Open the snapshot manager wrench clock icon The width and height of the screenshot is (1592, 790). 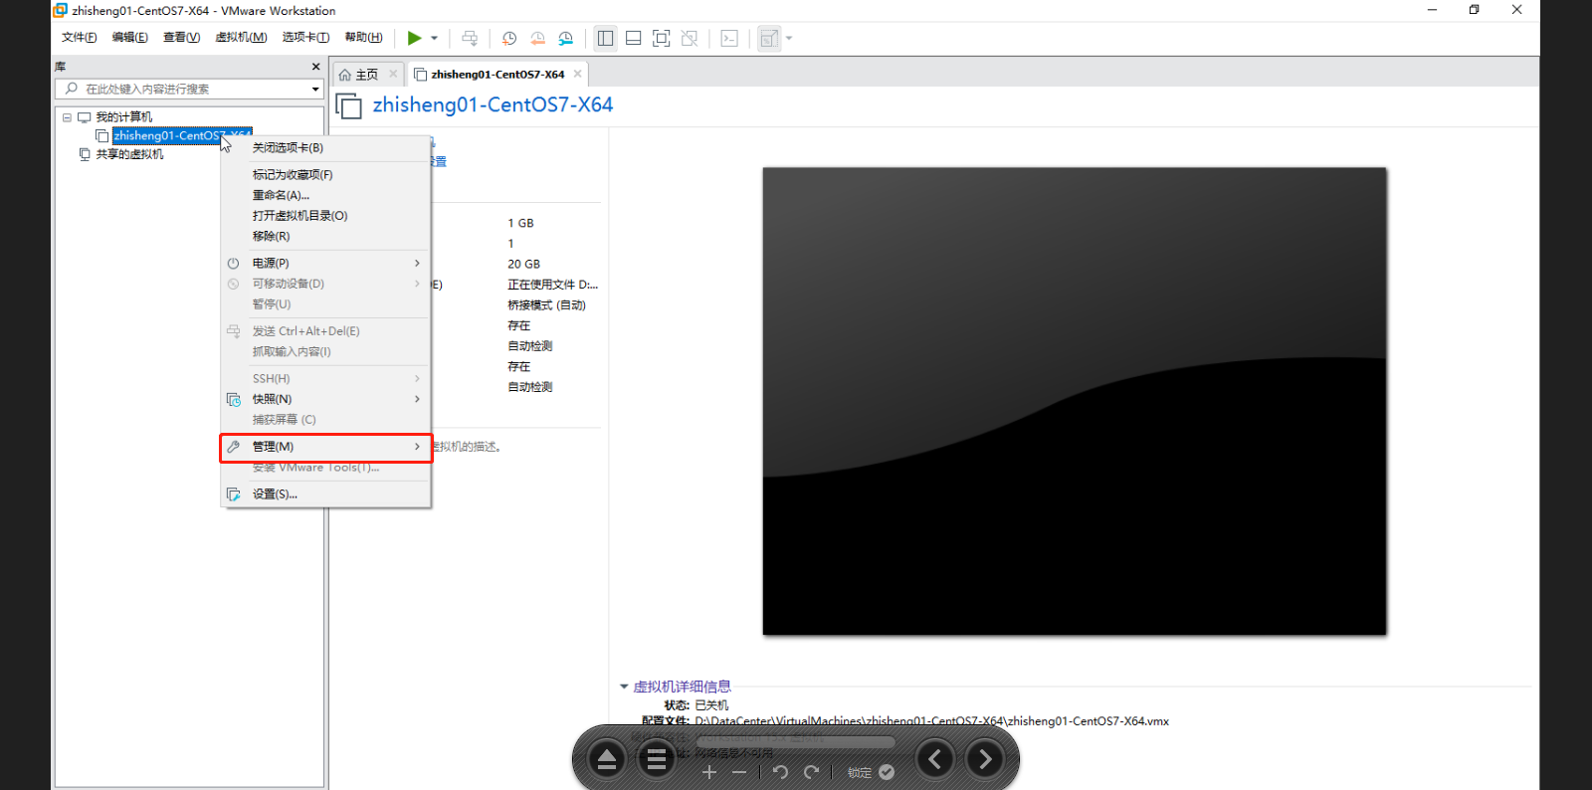565,38
